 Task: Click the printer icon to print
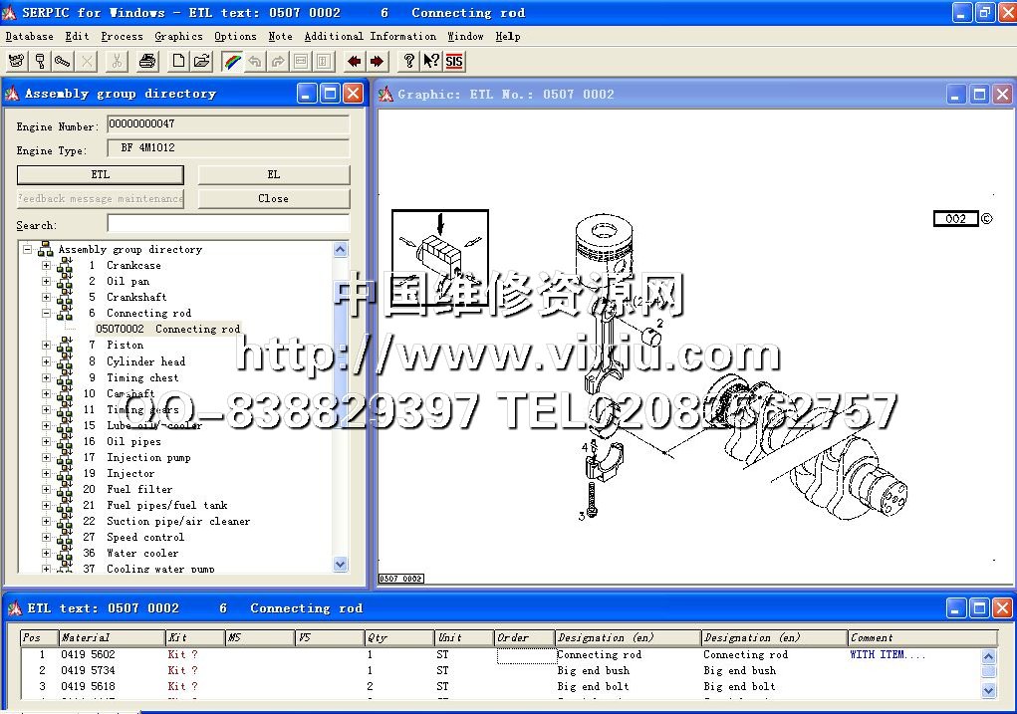tap(147, 61)
